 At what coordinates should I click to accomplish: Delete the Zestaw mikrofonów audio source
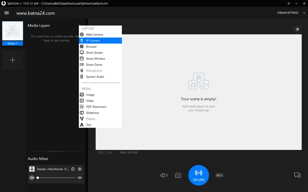pos(73,169)
